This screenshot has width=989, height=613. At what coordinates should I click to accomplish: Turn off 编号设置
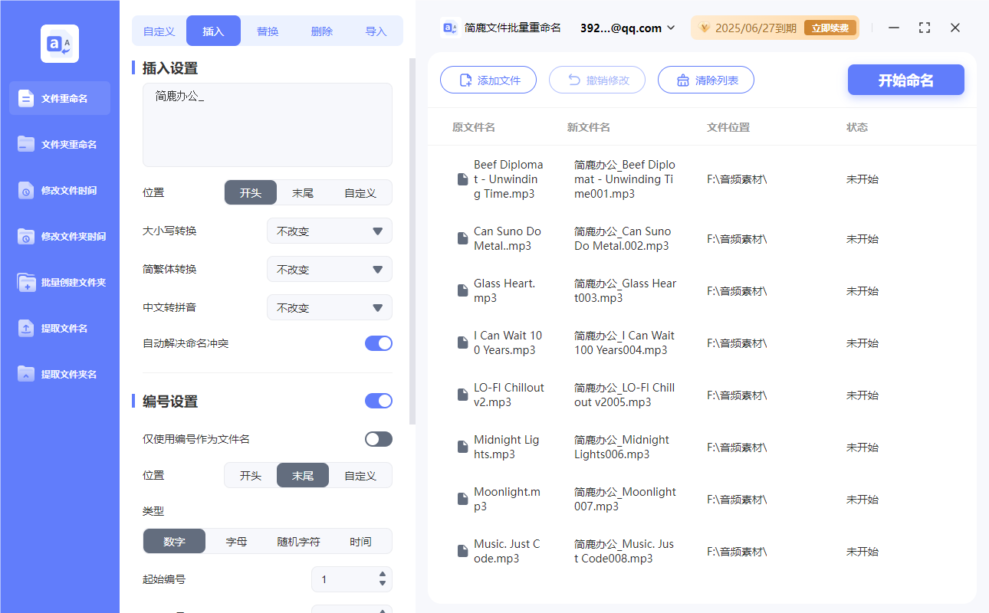pos(378,401)
